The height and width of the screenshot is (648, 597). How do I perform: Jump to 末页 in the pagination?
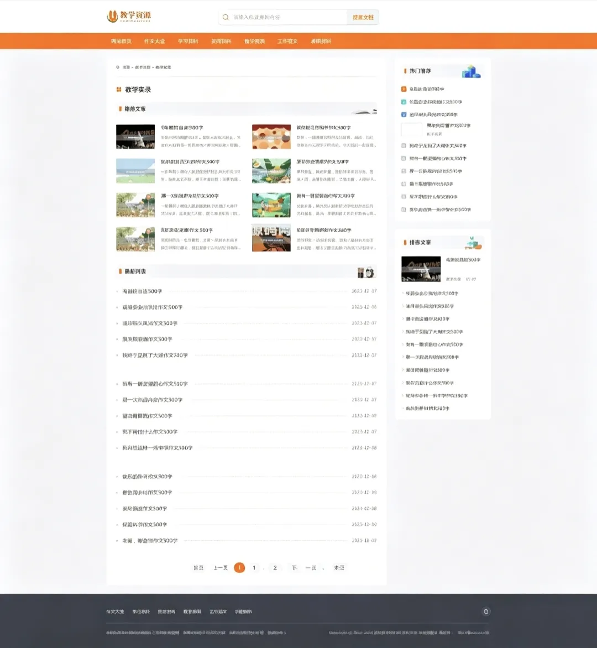(x=339, y=568)
